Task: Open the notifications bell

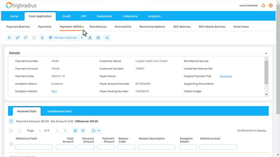Action: tap(263, 5)
